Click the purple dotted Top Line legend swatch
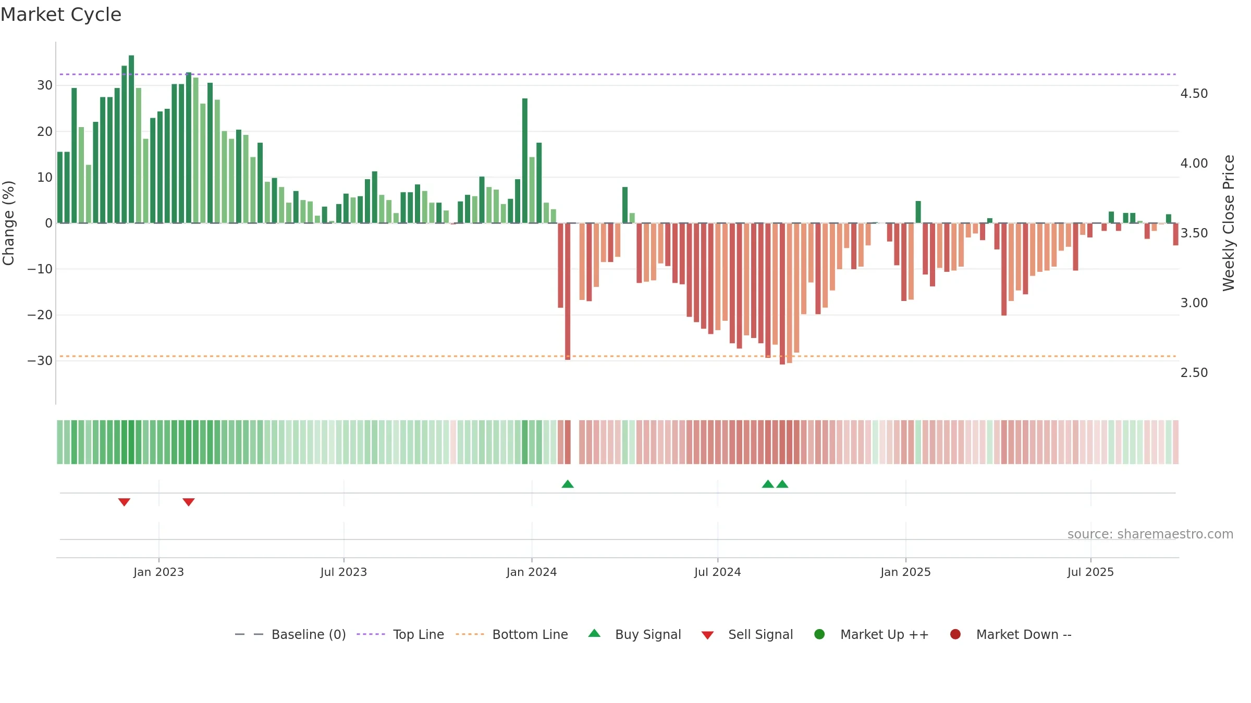1251x703 pixels. 371,634
